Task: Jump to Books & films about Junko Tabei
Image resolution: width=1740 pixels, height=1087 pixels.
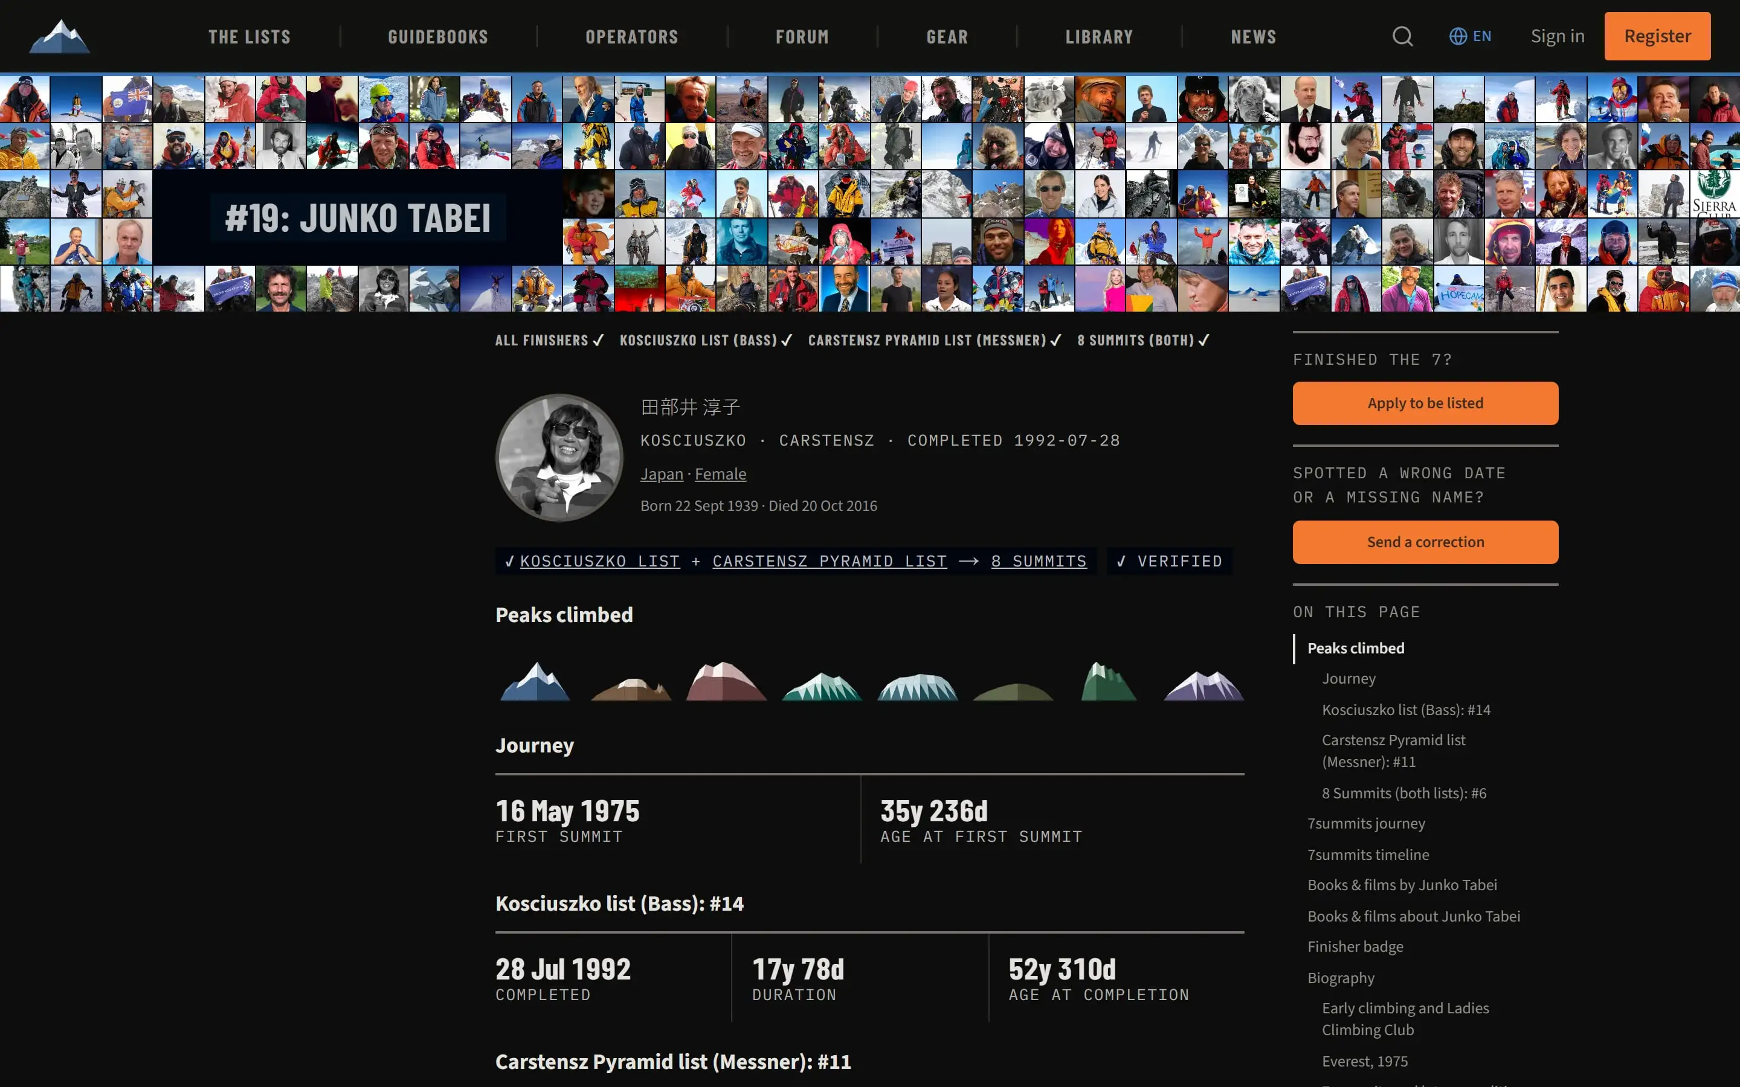Action: point(1414,916)
